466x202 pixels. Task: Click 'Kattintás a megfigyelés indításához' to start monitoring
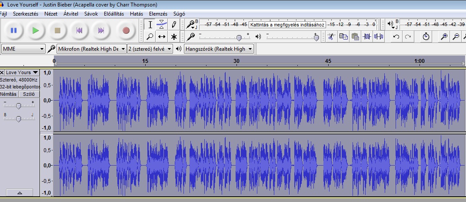coord(287,25)
